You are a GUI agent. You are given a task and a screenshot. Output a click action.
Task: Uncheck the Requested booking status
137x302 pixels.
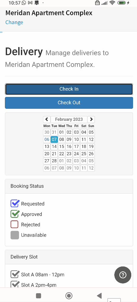tap(15, 203)
